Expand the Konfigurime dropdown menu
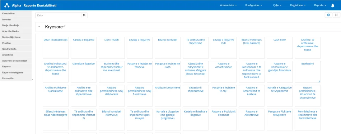The image size is (341, 134). tap(253, 5)
